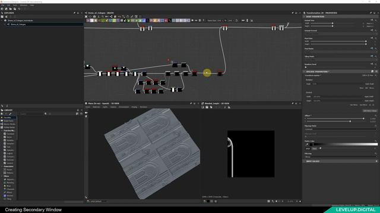Click the save icon in Explorer toolbar
This screenshot has height=213, width=380.
(x=2, y=17)
